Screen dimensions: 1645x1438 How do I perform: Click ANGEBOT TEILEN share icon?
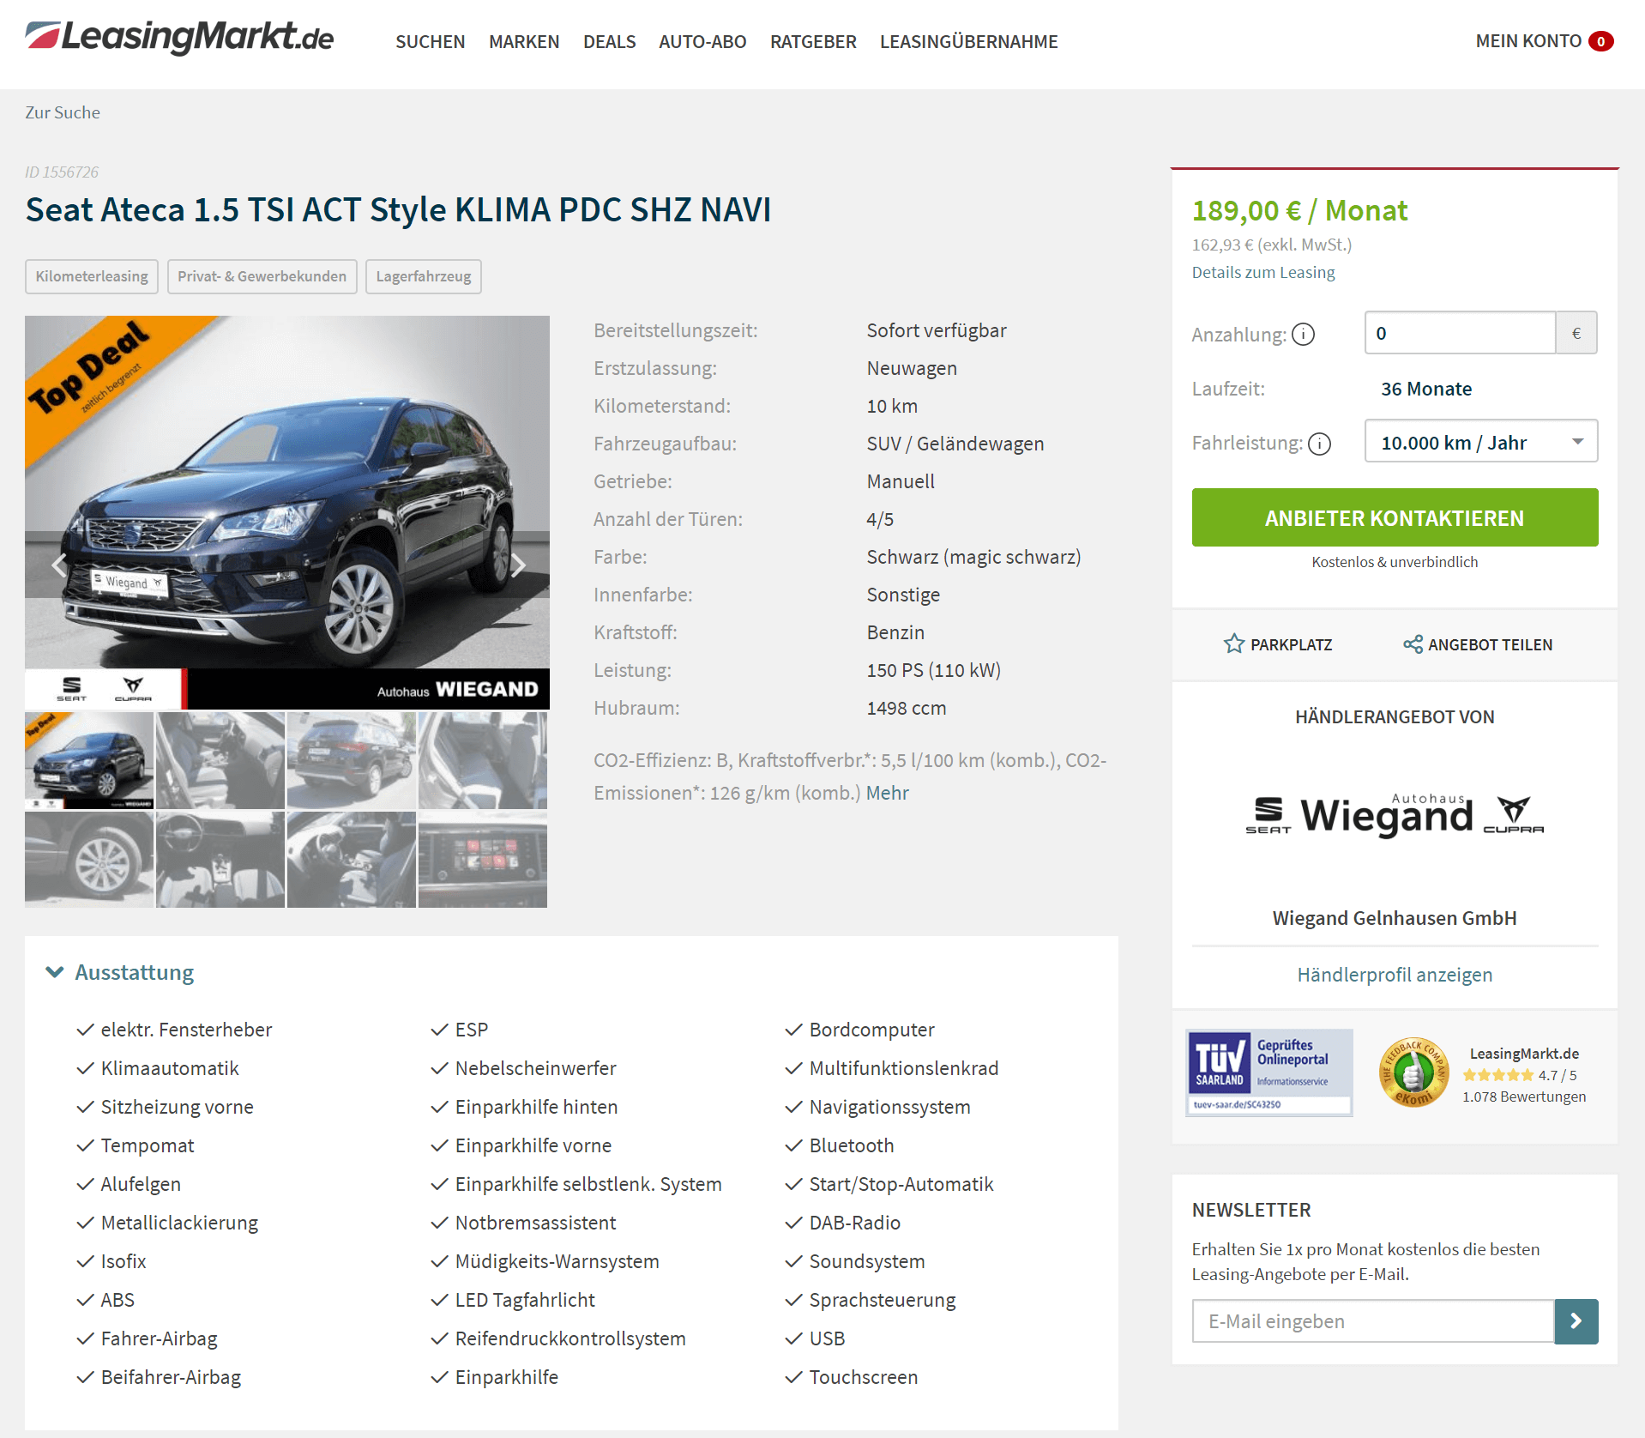(x=1413, y=643)
